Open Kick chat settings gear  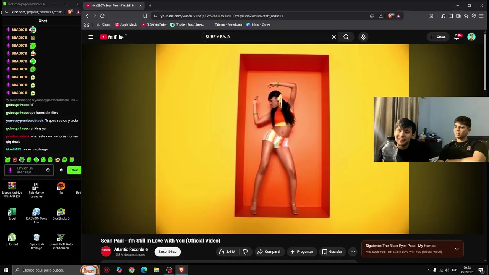point(61,170)
